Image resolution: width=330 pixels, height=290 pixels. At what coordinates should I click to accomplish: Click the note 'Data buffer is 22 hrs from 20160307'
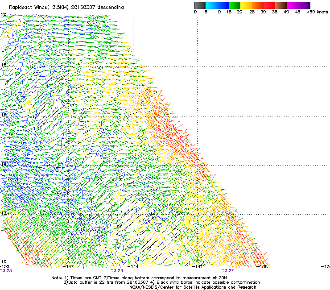click(x=107, y=282)
